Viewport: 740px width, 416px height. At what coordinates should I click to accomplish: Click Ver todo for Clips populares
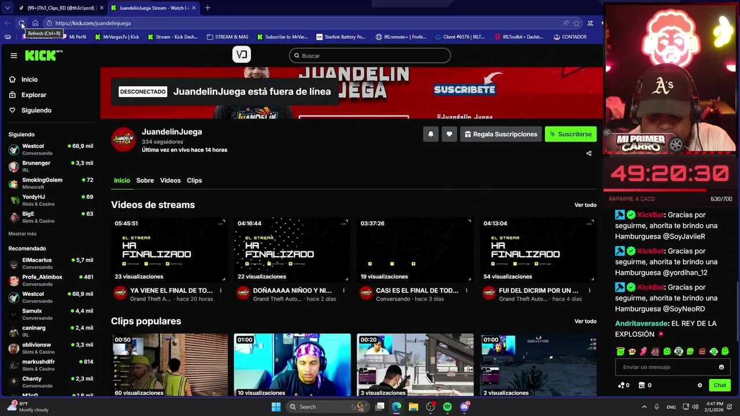point(586,321)
